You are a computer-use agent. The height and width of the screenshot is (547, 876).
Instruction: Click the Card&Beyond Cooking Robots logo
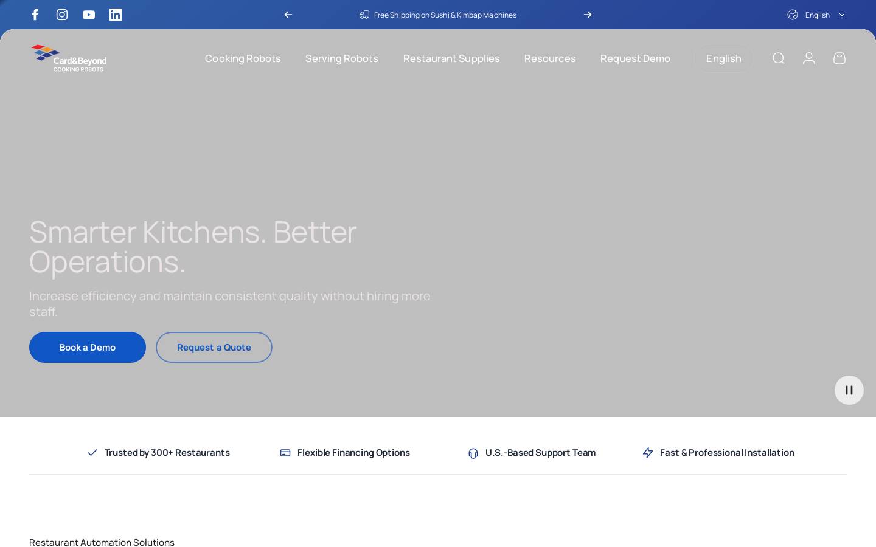[69, 58]
